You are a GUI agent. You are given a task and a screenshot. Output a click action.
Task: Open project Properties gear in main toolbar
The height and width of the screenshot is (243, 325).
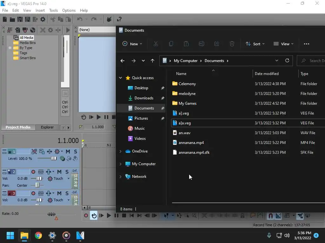tap(43, 19)
